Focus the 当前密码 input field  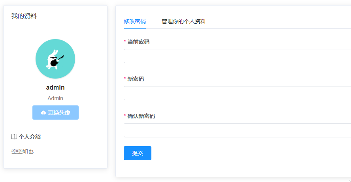pos(237,56)
